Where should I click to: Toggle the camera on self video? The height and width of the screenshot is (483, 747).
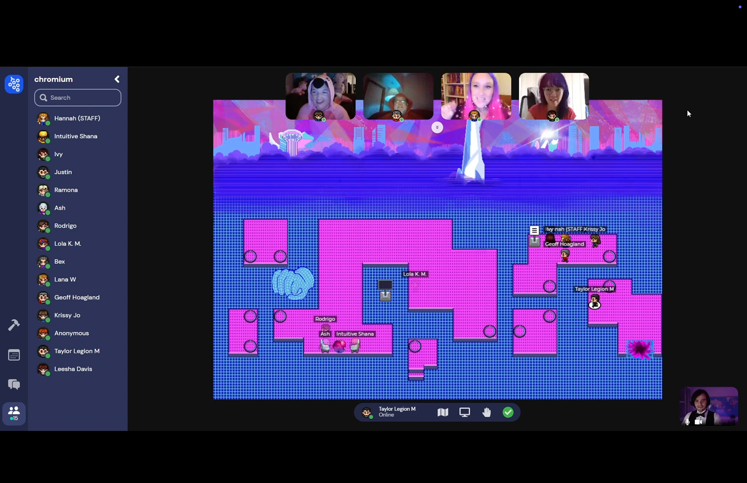coord(698,422)
